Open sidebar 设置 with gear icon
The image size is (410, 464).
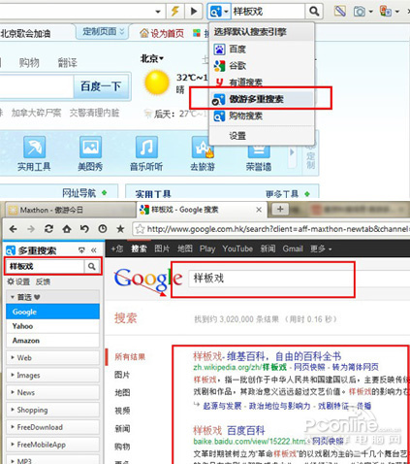pos(18,282)
